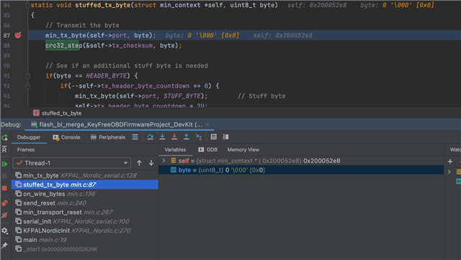Add a new watch with plus
Viewport: 461px width, 260px height.
[x=450, y=161]
